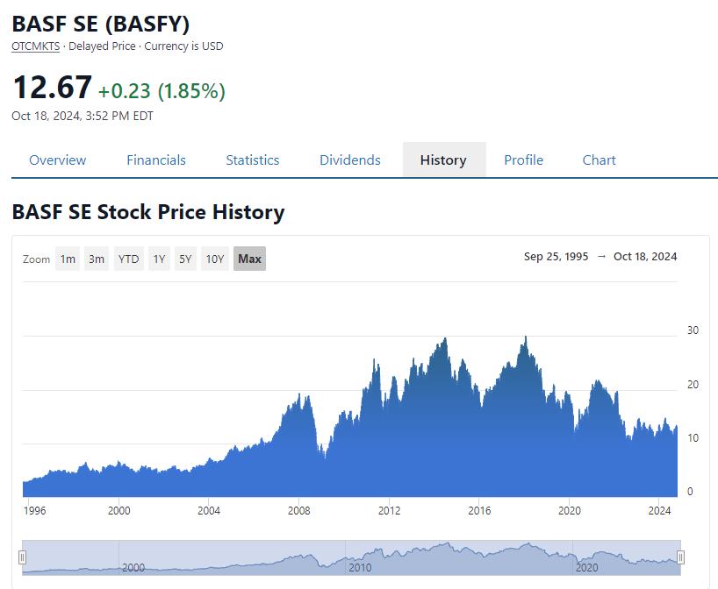The image size is (718, 589).
Task: Switch to the Financials tab
Action: (156, 160)
